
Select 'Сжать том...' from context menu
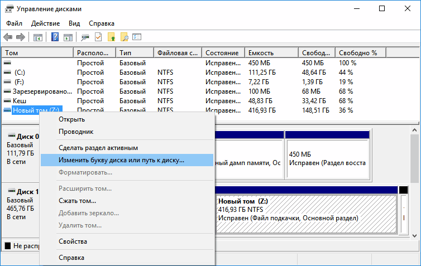77,200
